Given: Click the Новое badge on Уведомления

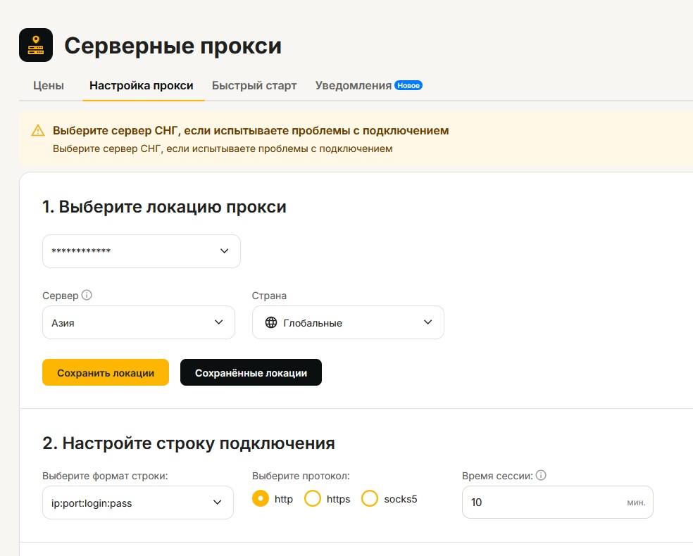Looking at the screenshot, I should coord(408,85).
